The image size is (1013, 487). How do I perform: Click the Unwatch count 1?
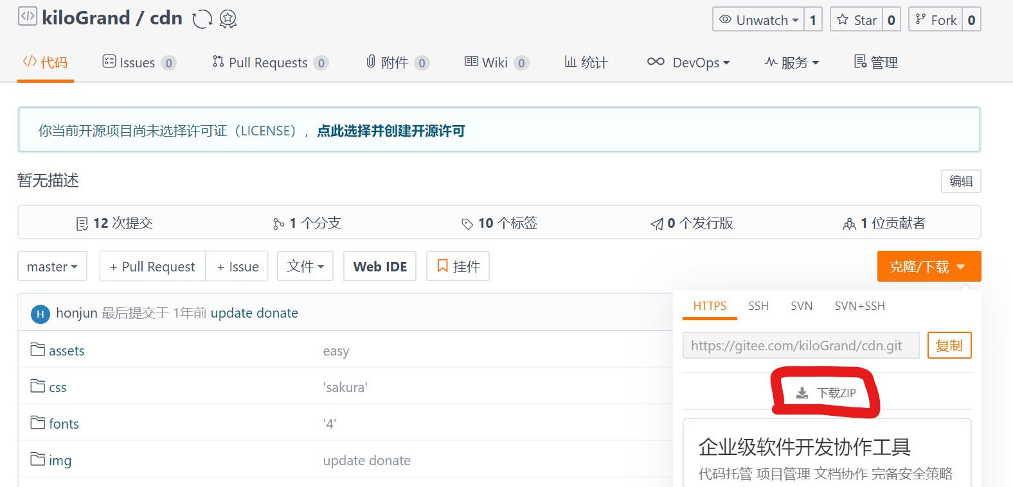point(813,19)
